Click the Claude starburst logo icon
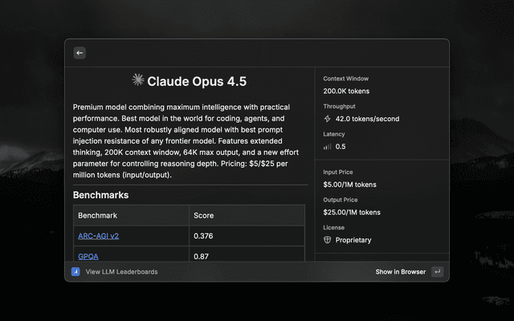This screenshot has width=514, height=321. tap(137, 80)
